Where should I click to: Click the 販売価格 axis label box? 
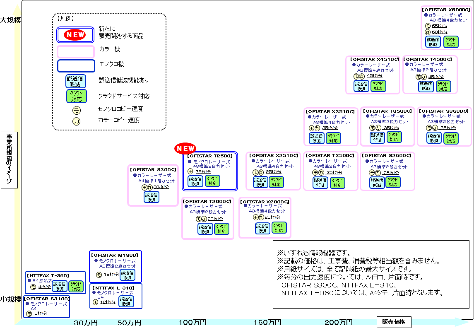click(x=393, y=322)
